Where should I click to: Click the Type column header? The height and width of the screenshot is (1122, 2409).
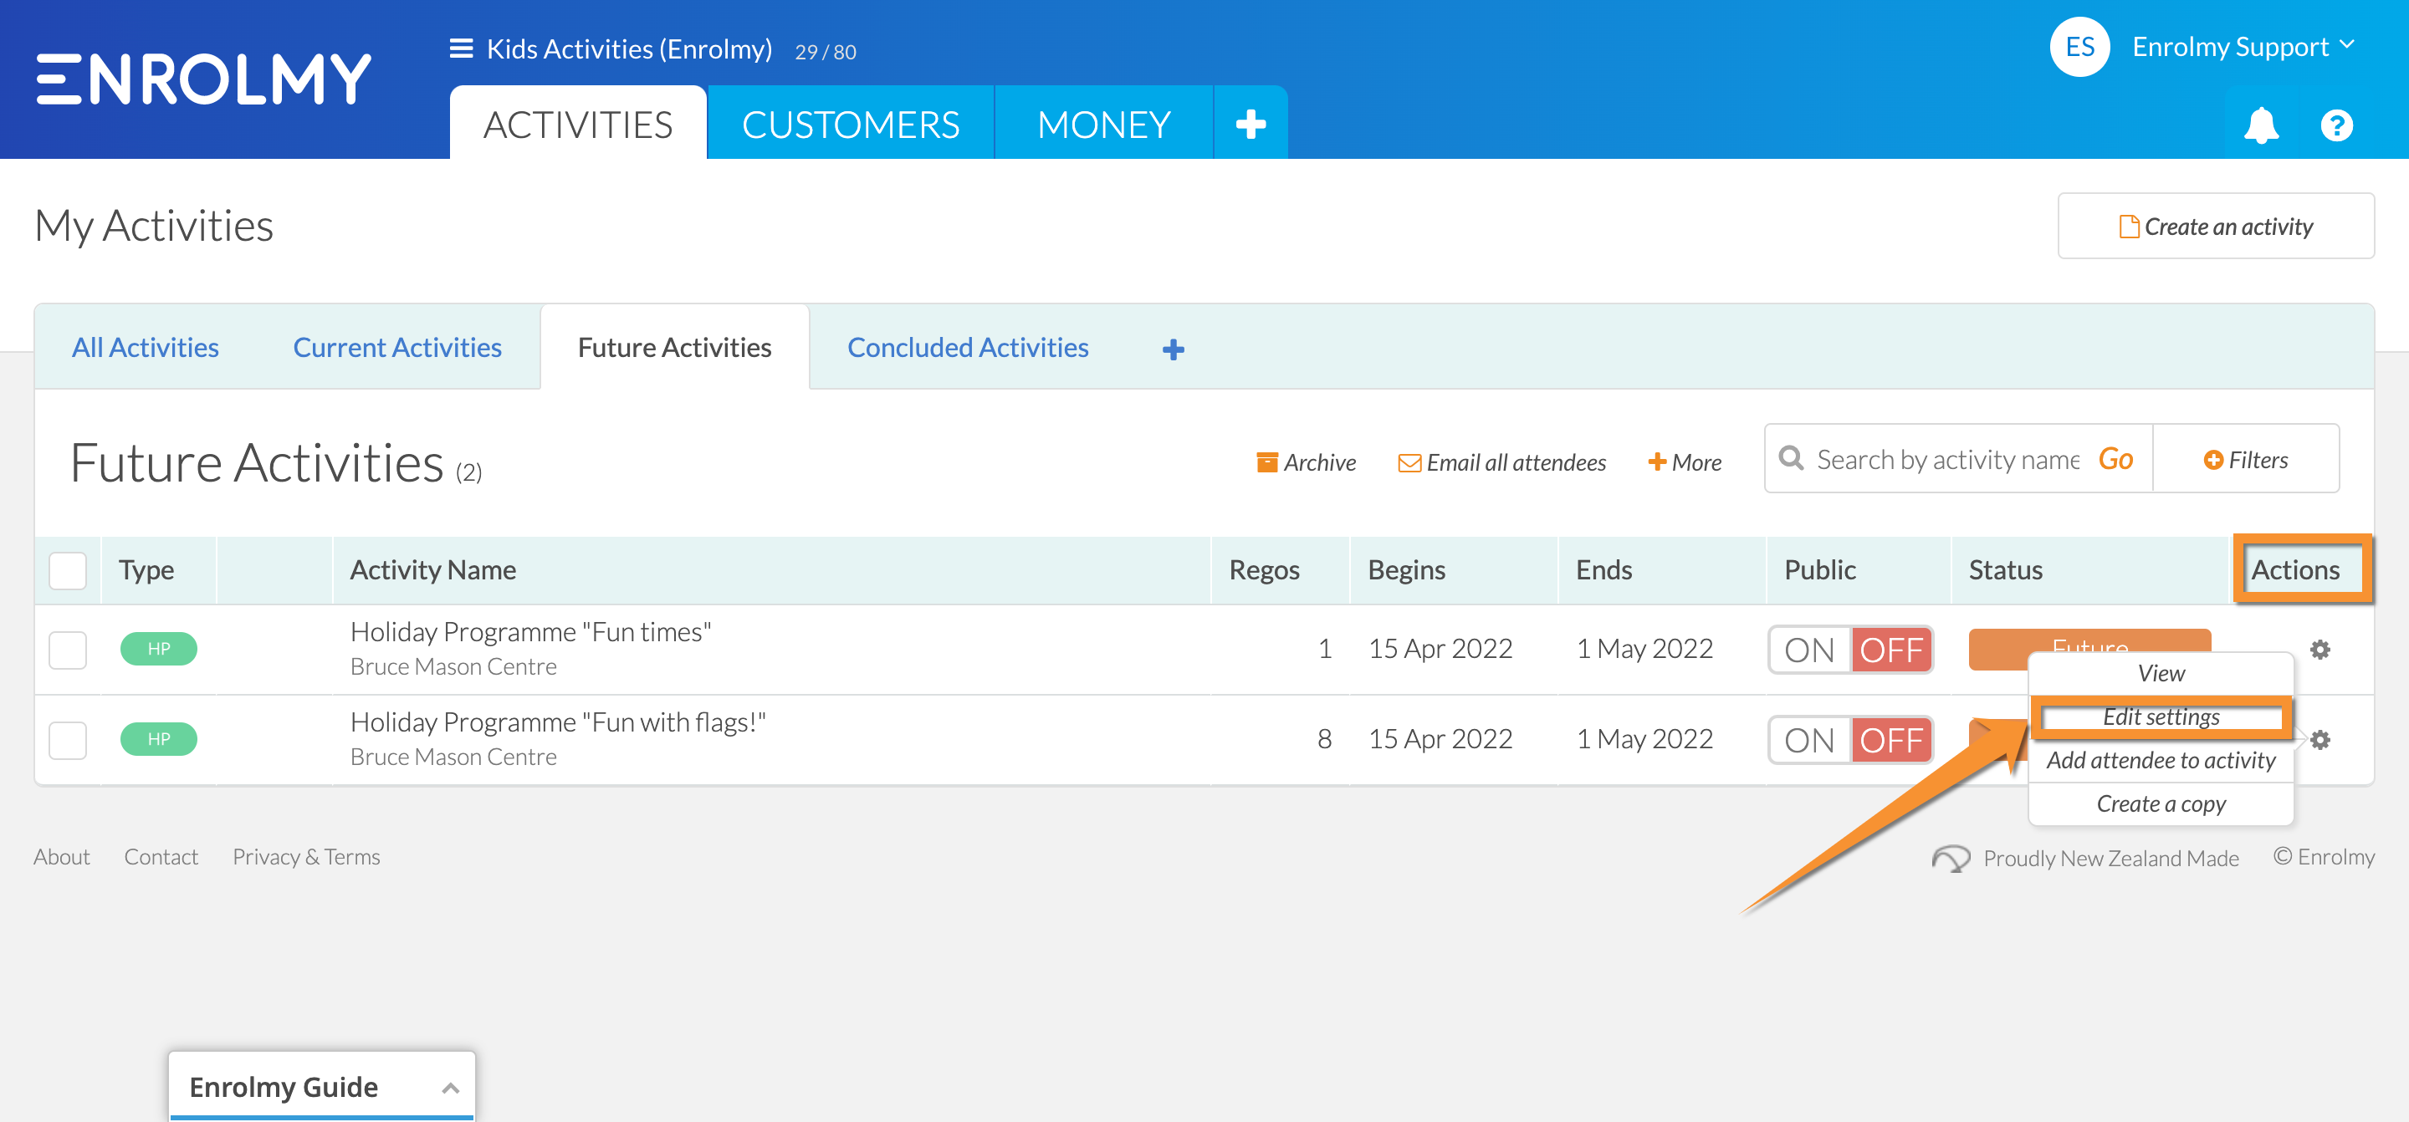click(x=146, y=569)
